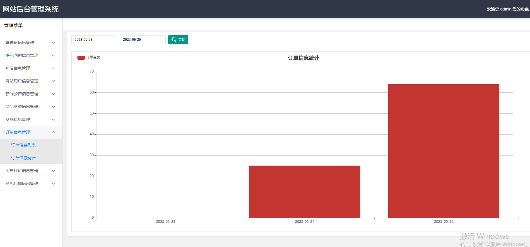
Task: Open 商品类型信息管理 menu
Action: point(31,107)
